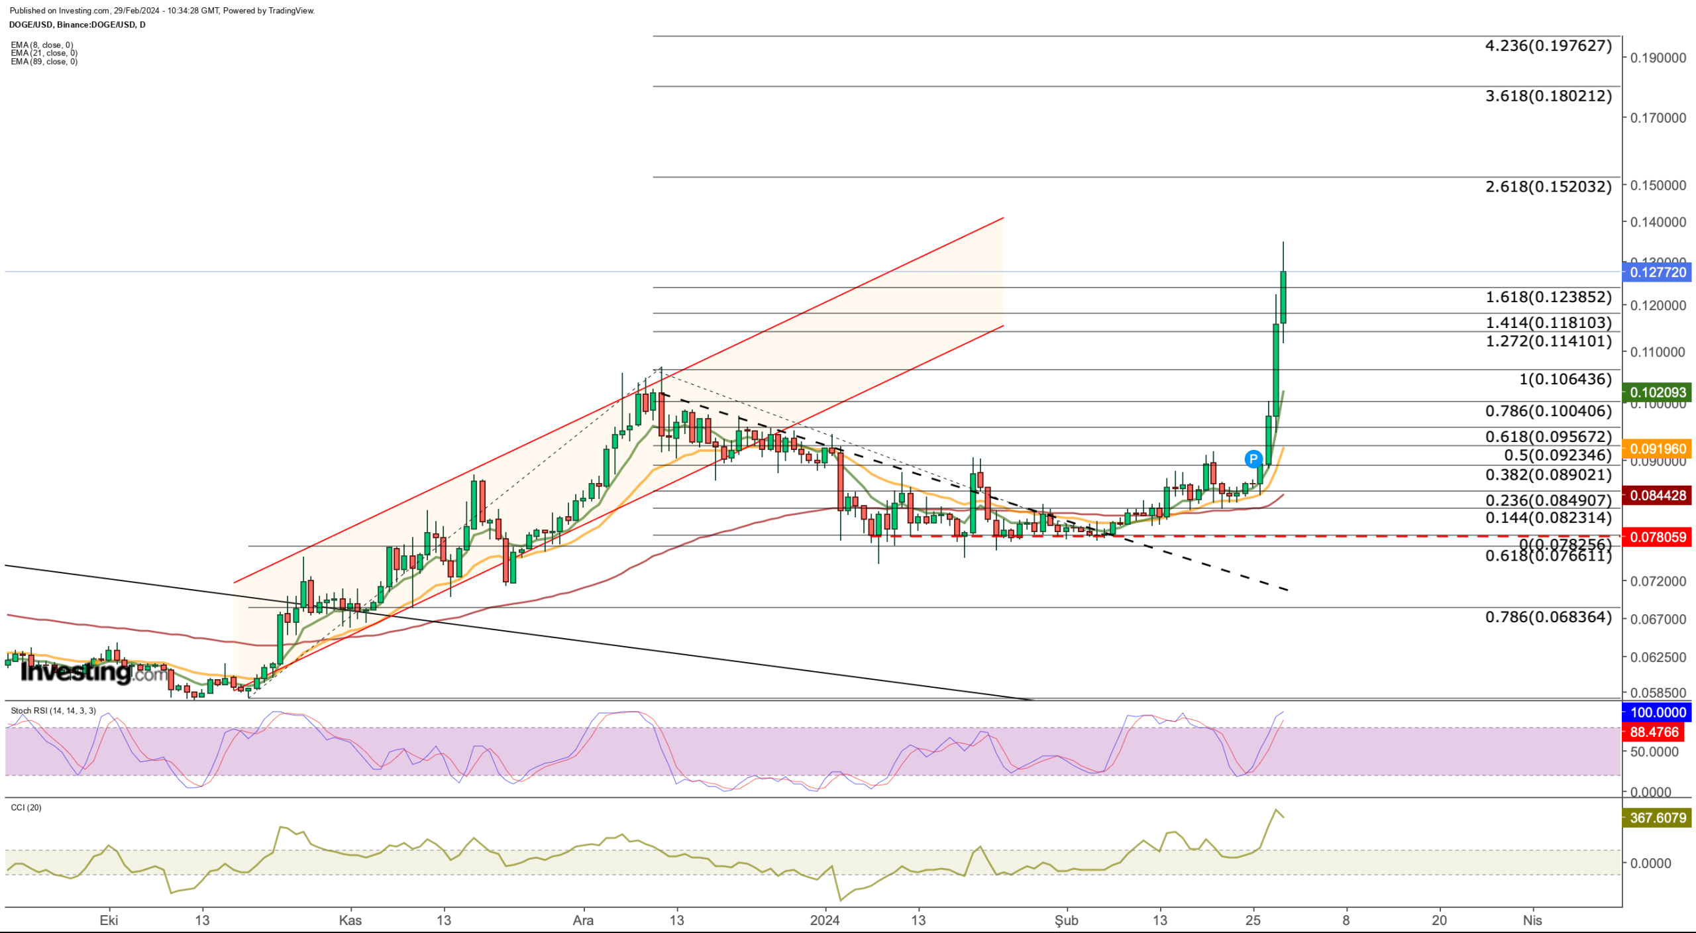Click the Eki date label on time axis

pyautogui.click(x=109, y=920)
